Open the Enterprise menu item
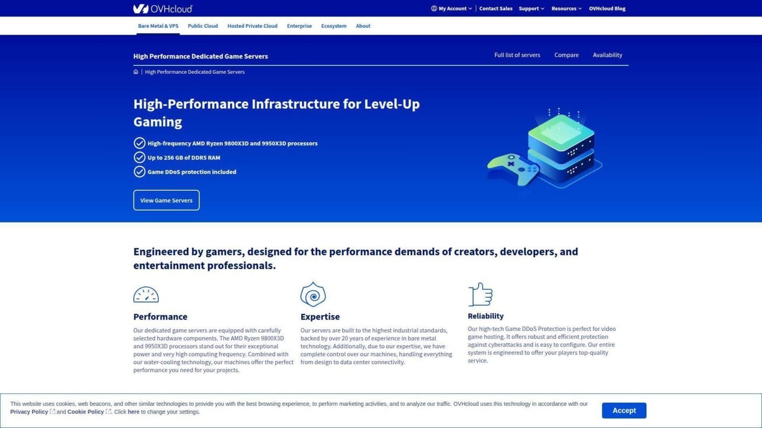The width and height of the screenshot is (762, 428). pyautogui.click(x=299, y=26)
